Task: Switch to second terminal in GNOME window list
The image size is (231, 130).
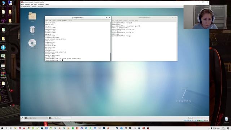Action: pyautogui.click(x=60, y=118)
